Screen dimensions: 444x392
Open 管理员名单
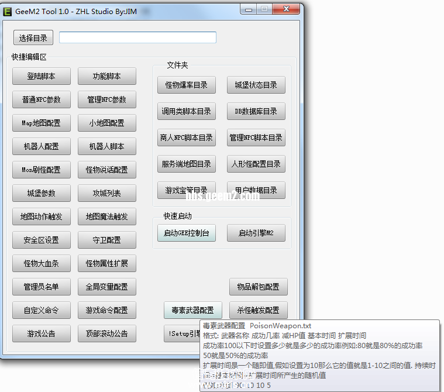[x=42, y=287]
